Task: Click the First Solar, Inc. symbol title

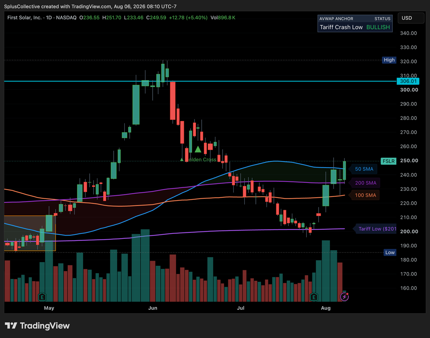Action: click(25, 17)
